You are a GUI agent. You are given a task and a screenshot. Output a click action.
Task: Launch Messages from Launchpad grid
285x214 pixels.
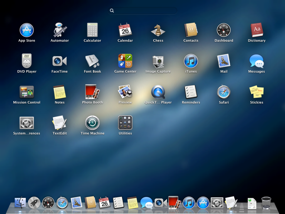tap(257, 61)
